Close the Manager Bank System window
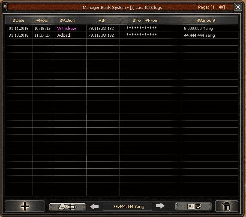 [238, 7]
